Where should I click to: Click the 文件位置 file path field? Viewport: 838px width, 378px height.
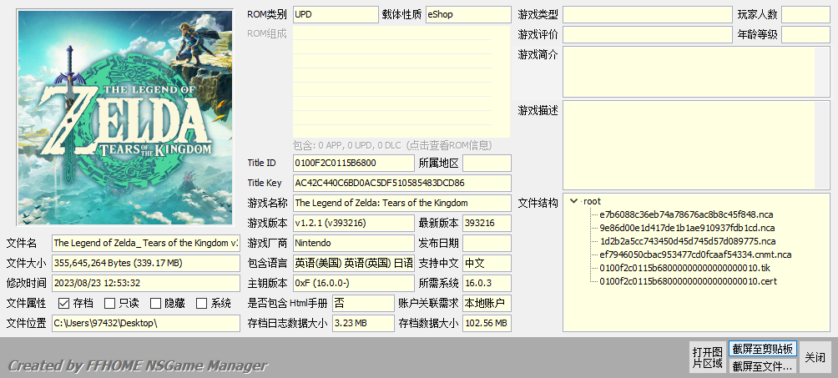(x=145, y=323)
